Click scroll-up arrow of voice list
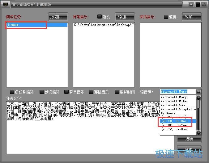This screenshot has height=163, width=209. 198,98
